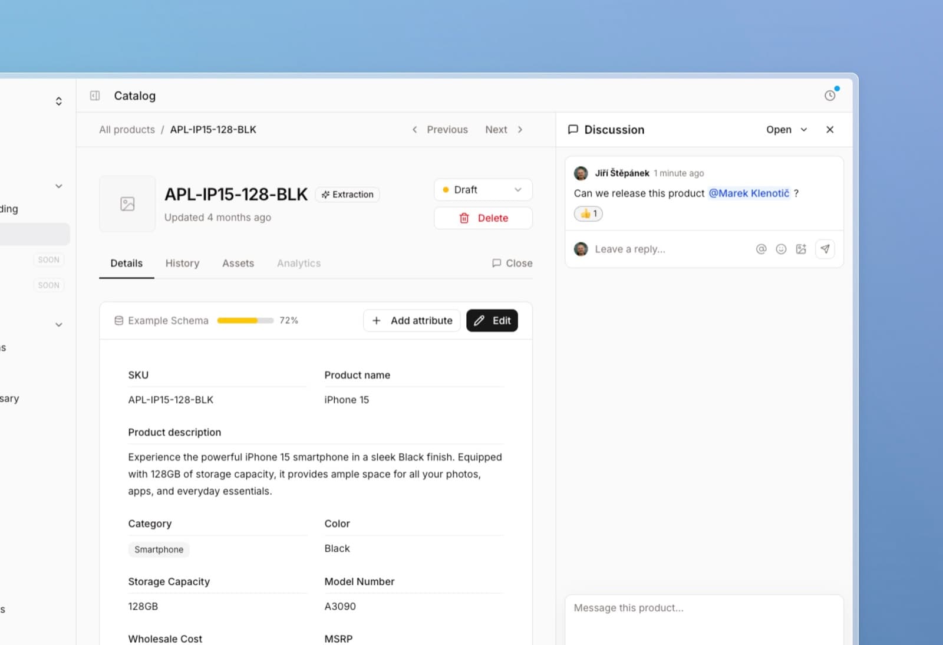Send the reply with the paper plane icon
Viewport: 943px width, 645px height.
click(825, 249)
